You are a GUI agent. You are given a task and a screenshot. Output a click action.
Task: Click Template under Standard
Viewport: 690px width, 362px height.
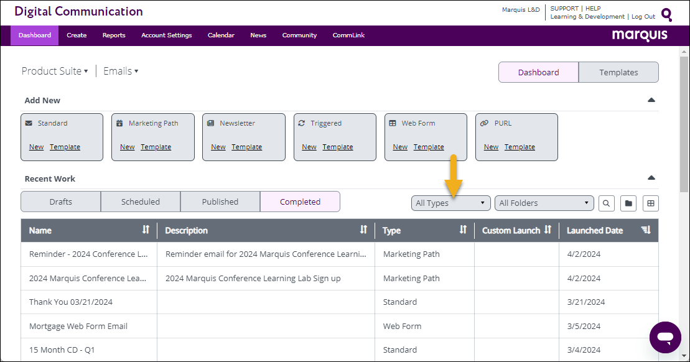(x=65, y=147)
